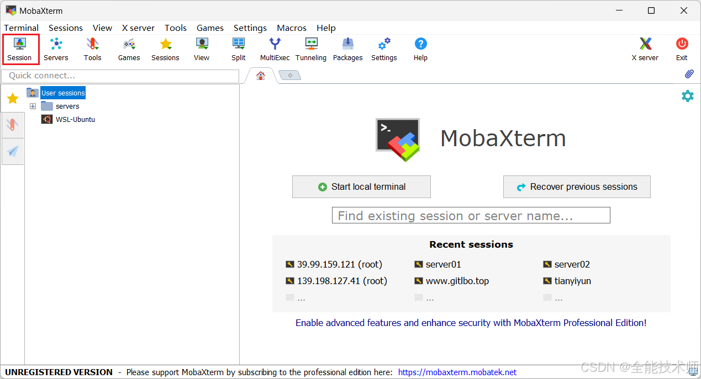Open the Servers toolbar icon
The image size is (701, 379).
56,49
